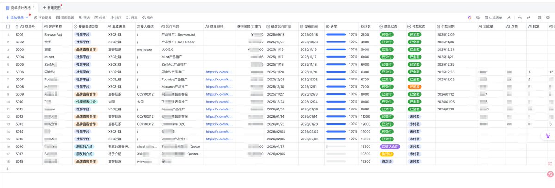Select the S005 order number cell
Viewport: 555px width, 188px height.
[28, 64]
